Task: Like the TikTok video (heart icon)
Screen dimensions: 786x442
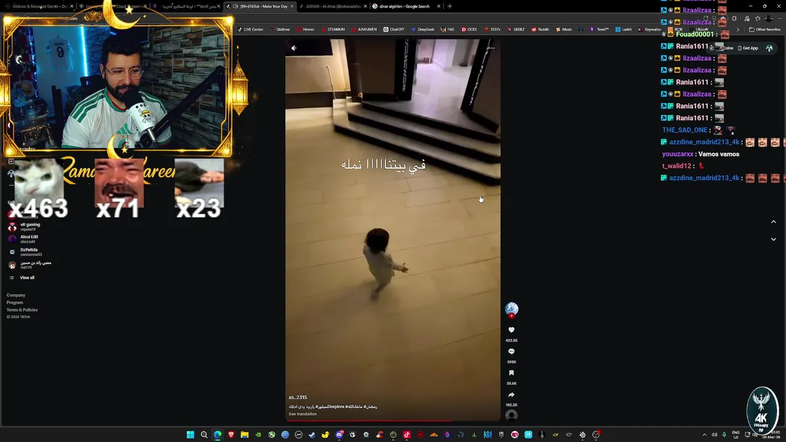Action: coord(512,330)
